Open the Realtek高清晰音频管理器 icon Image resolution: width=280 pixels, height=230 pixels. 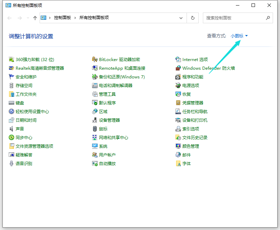(x=11, y=68)
